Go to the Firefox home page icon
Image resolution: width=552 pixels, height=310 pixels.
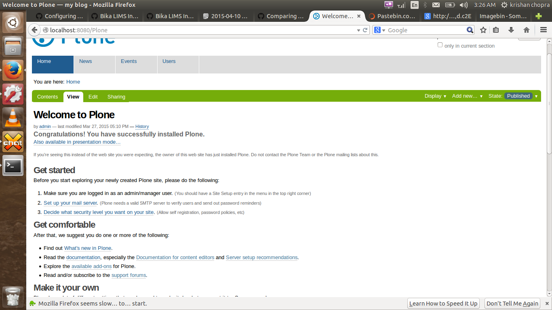[526, 30]
